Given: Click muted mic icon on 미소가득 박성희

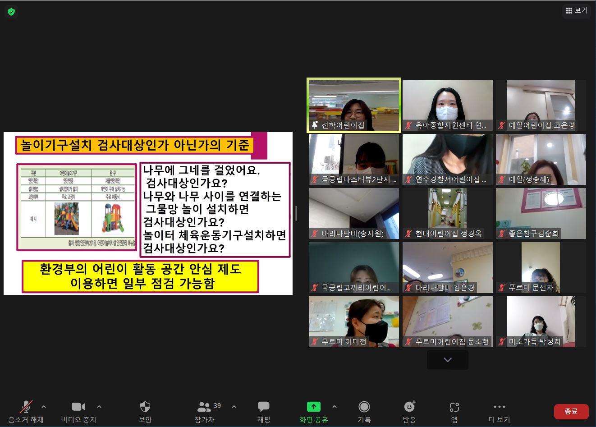Looking at the screenshot, I should click(502, 342).
